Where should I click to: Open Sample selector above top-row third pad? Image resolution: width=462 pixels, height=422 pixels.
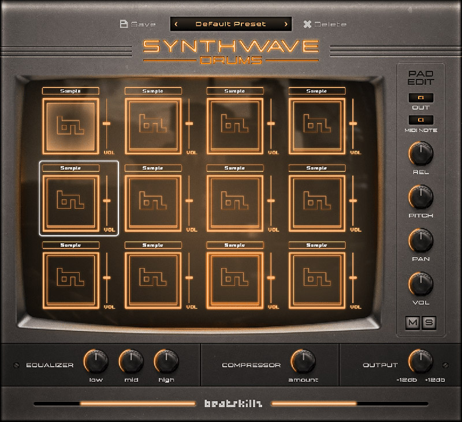pyautogui.click(x=235, y=91)
